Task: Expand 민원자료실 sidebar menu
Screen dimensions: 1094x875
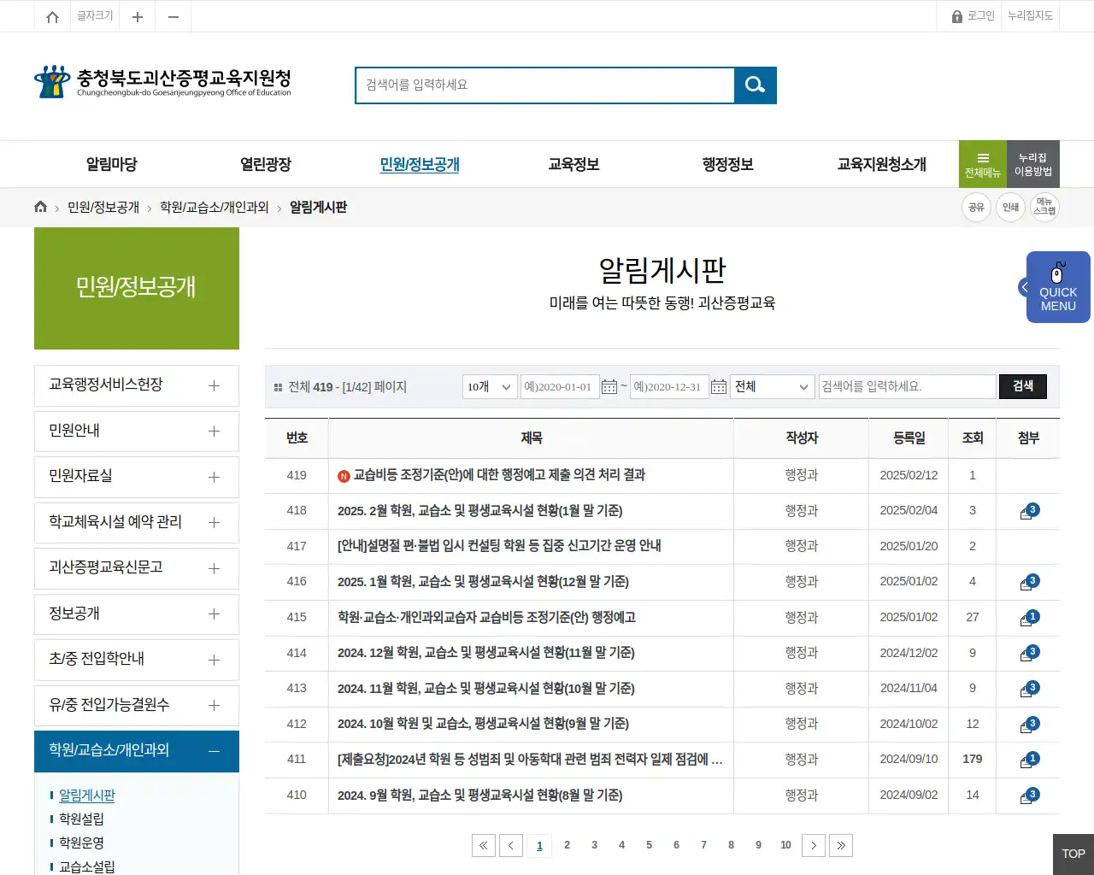Action: click(x=137, y=477)
